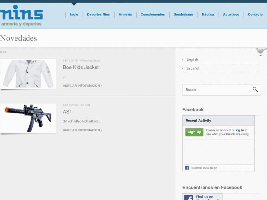Click the Find us on Facebook logo
The image size is (267, 200).
[x=202, y=197]
